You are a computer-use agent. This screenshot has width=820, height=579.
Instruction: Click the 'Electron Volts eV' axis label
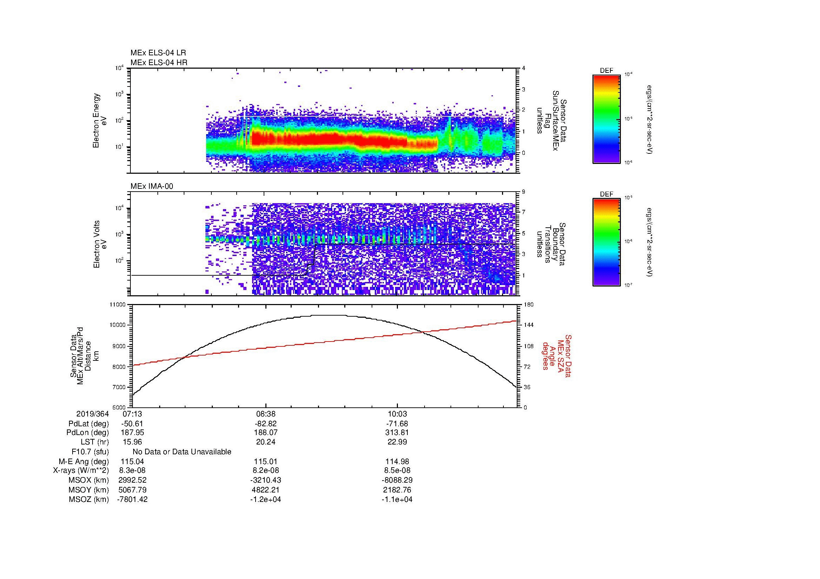tap(100, 244)
